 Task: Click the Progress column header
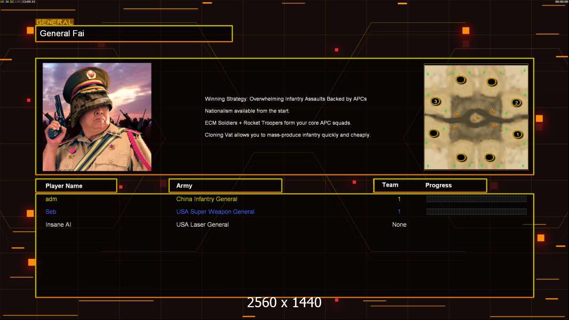pos(438,185)
